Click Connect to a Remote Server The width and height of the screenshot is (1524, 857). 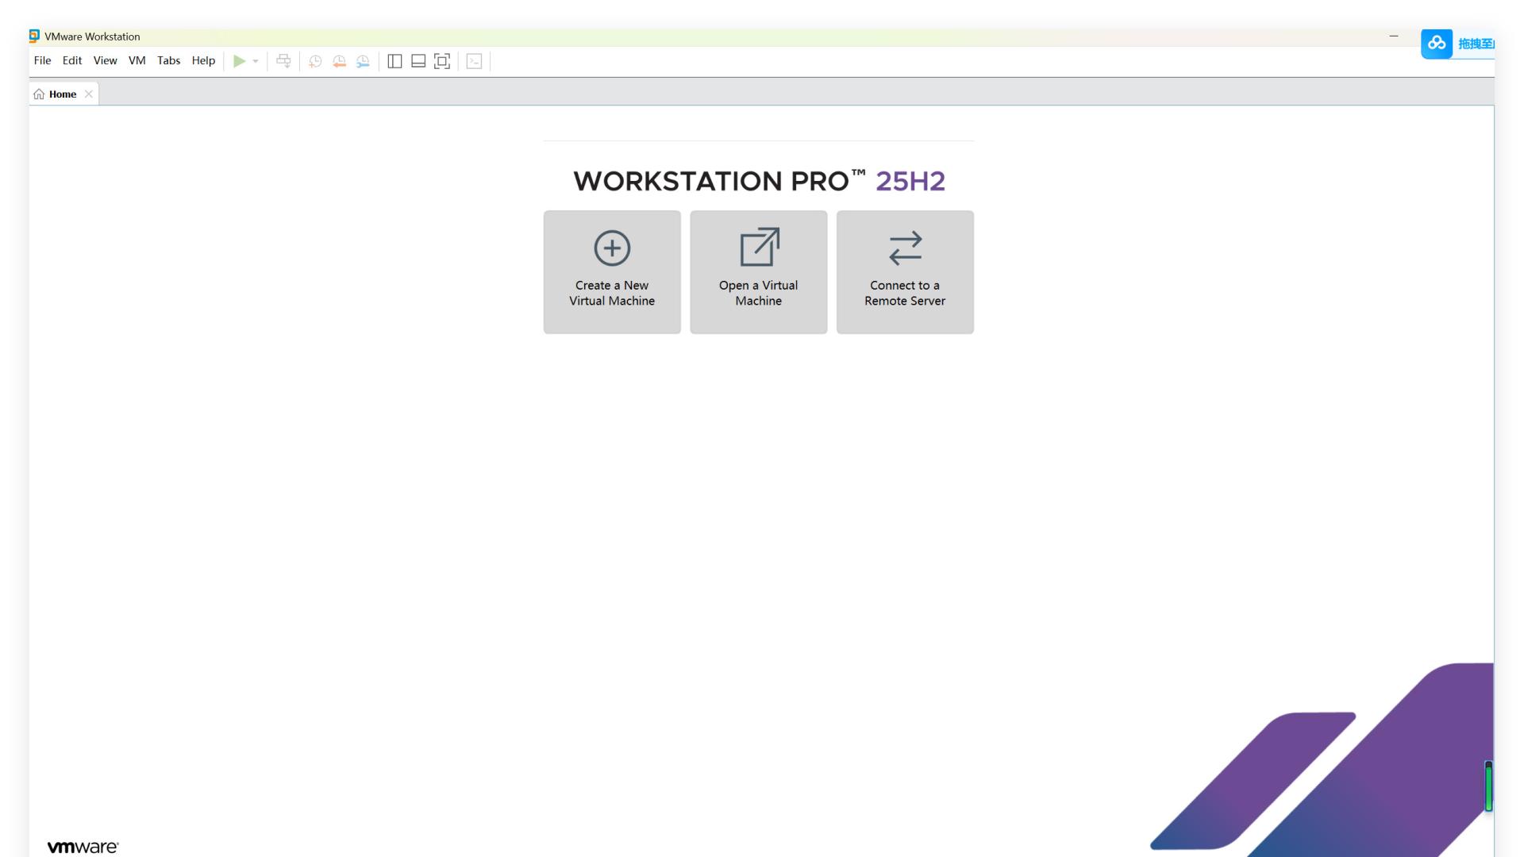[x=904, y=271]
